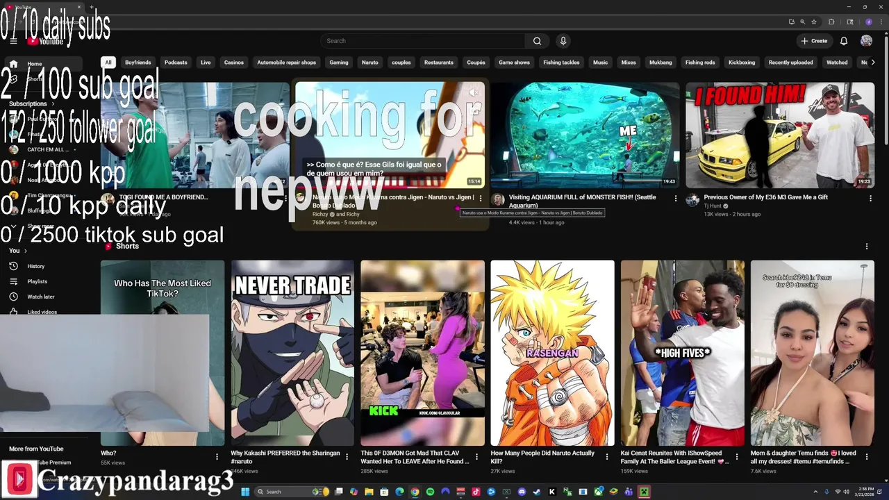889x500 pixels.
Task: Open Xbox app from the taskbar
Action: [599, 492]
